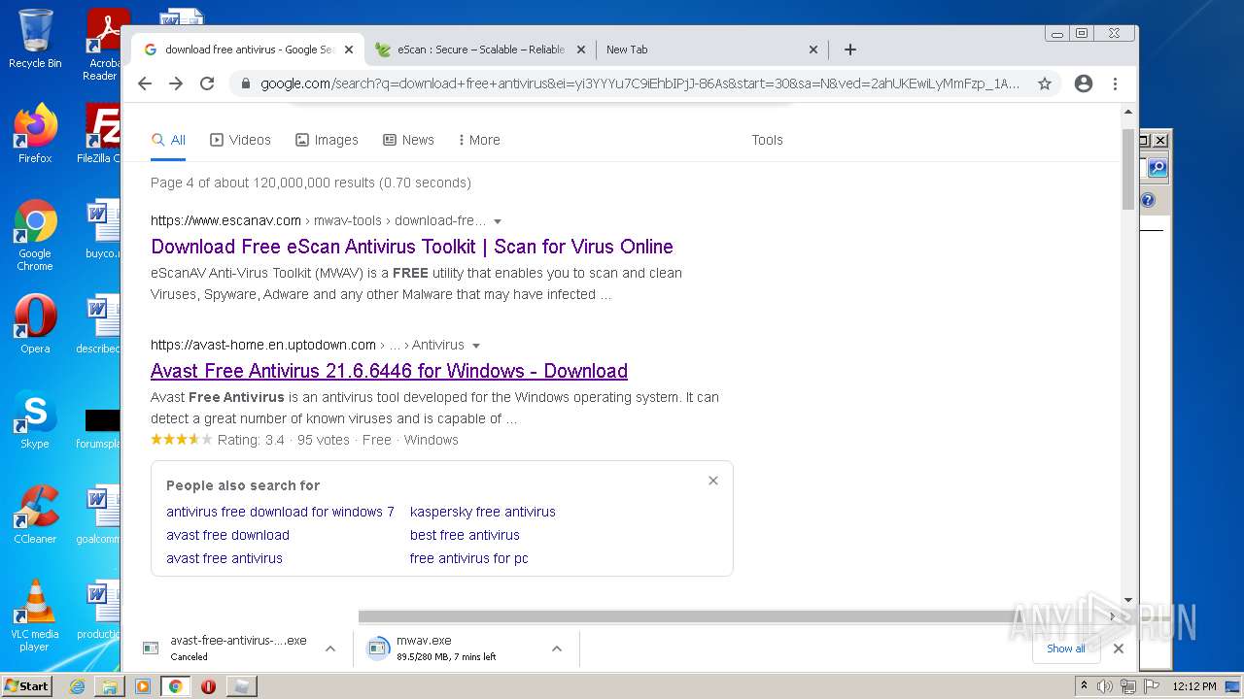Click the search icon in the background window
Screen dimensions: 1244x699
point(1157,169)
